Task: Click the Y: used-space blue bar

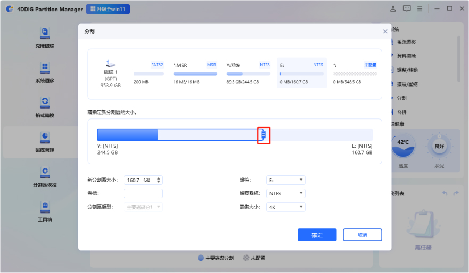Action: click(127, 135)
